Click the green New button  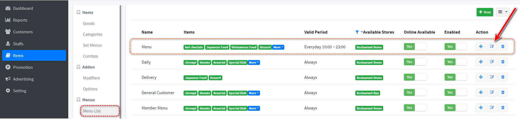[485, 12]
